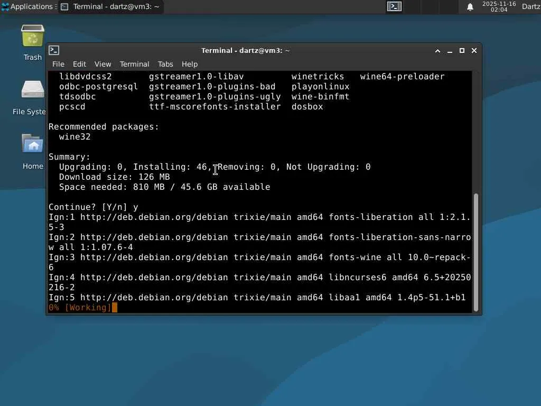Open the notification bell in the panel
541x406 pixels.
[470, 7]
